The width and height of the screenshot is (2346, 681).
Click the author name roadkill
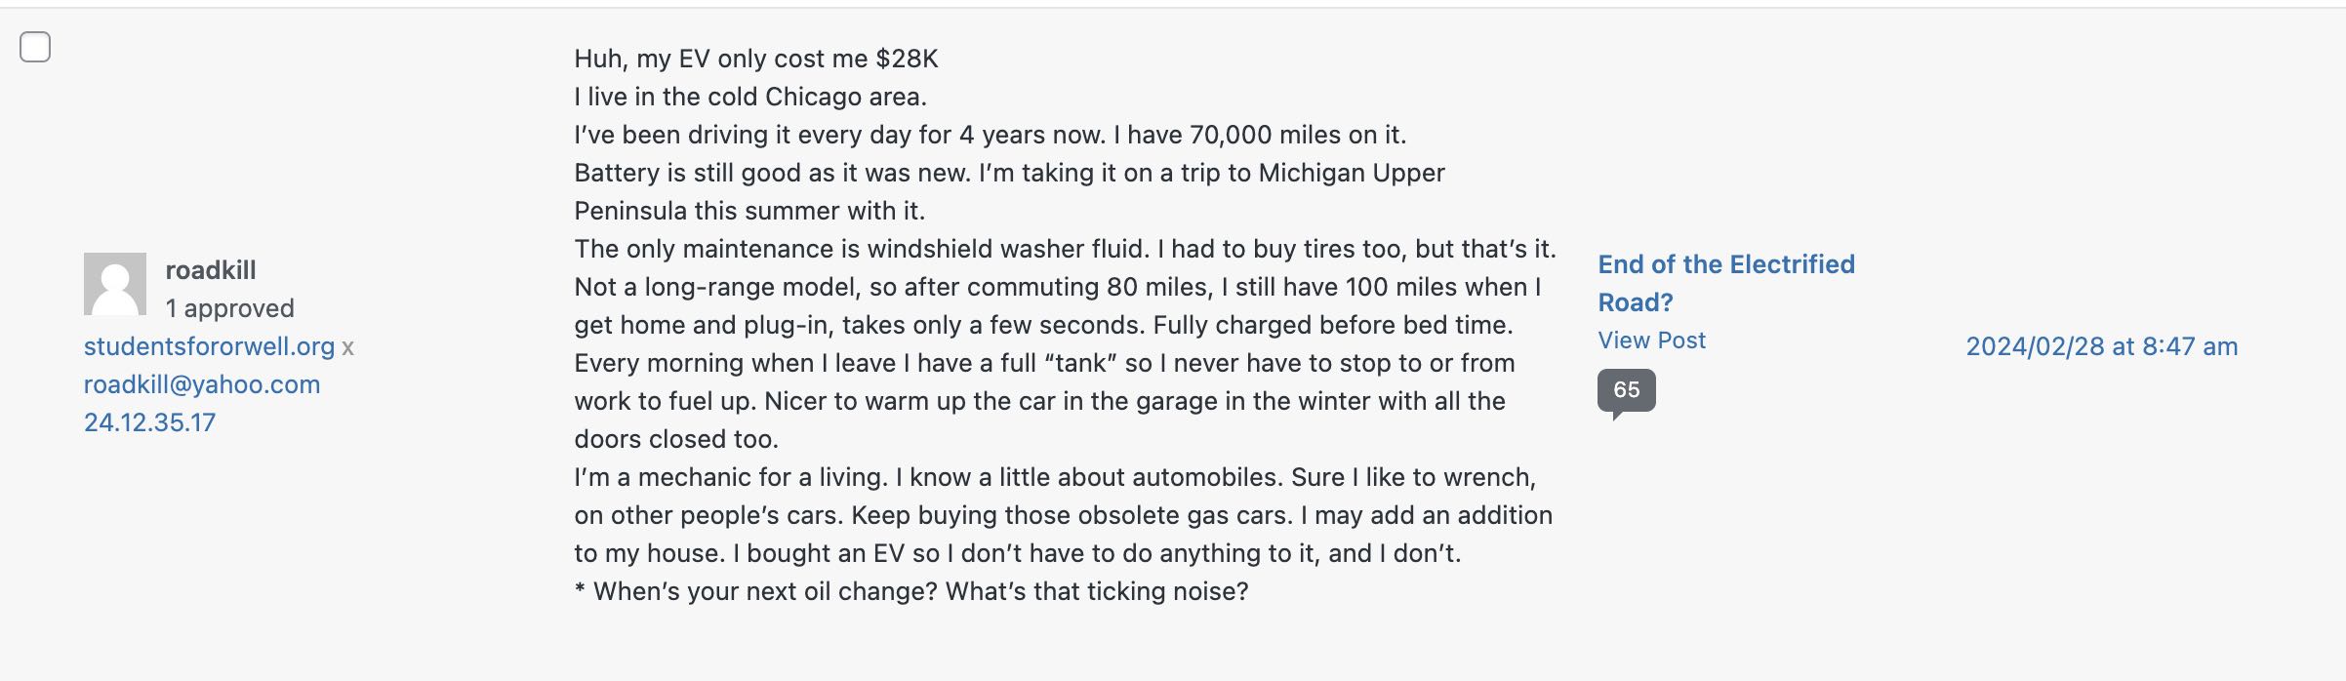[x=211, y=270]
